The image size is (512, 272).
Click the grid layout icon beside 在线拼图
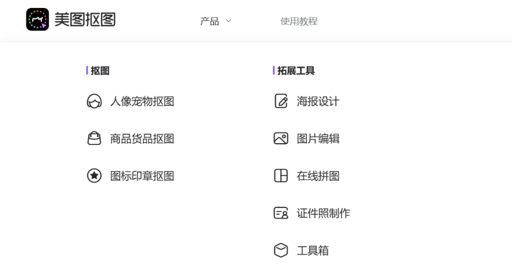pyautogui.click(x=281, y=176)
